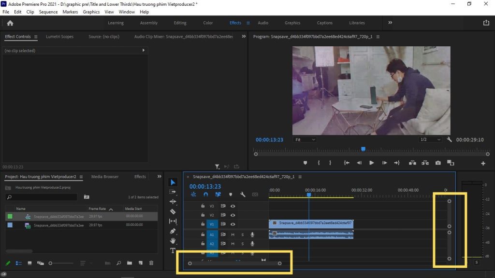This screenshot has height=278, width=495.
Task: Open timeline display settings wrench
Action: (x=243, y=195)
